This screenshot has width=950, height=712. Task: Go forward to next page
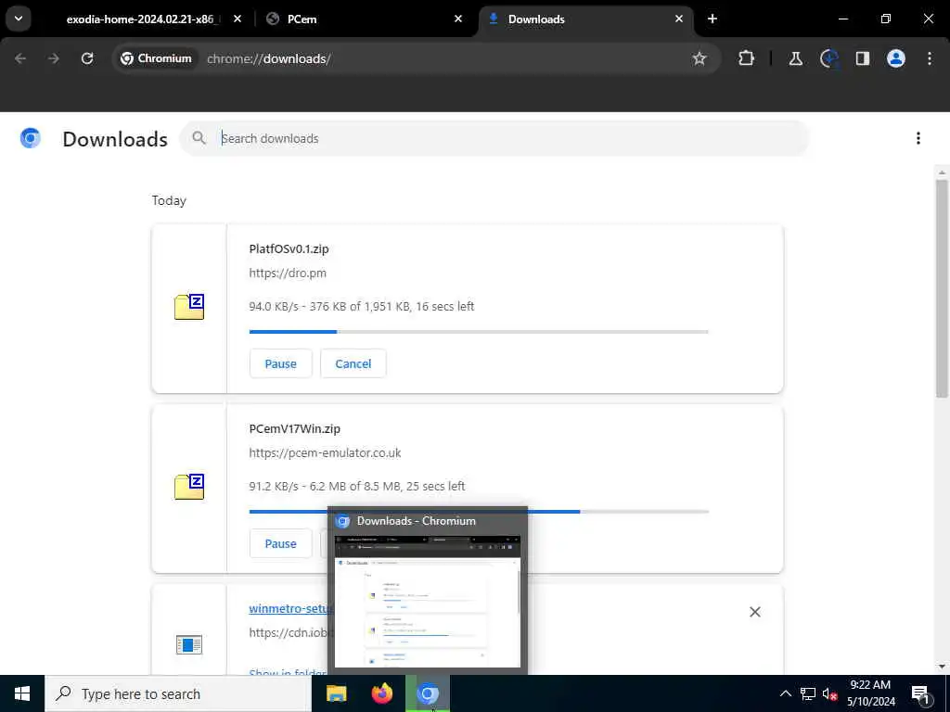tap(54, 58)
